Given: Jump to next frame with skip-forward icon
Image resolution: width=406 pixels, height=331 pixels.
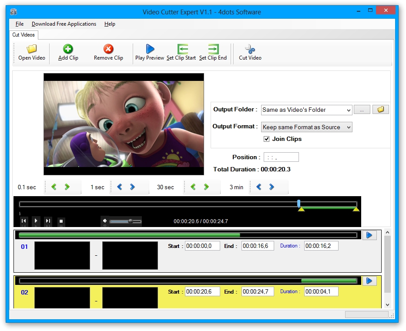Looking at the screenshot, I should 48,221.
